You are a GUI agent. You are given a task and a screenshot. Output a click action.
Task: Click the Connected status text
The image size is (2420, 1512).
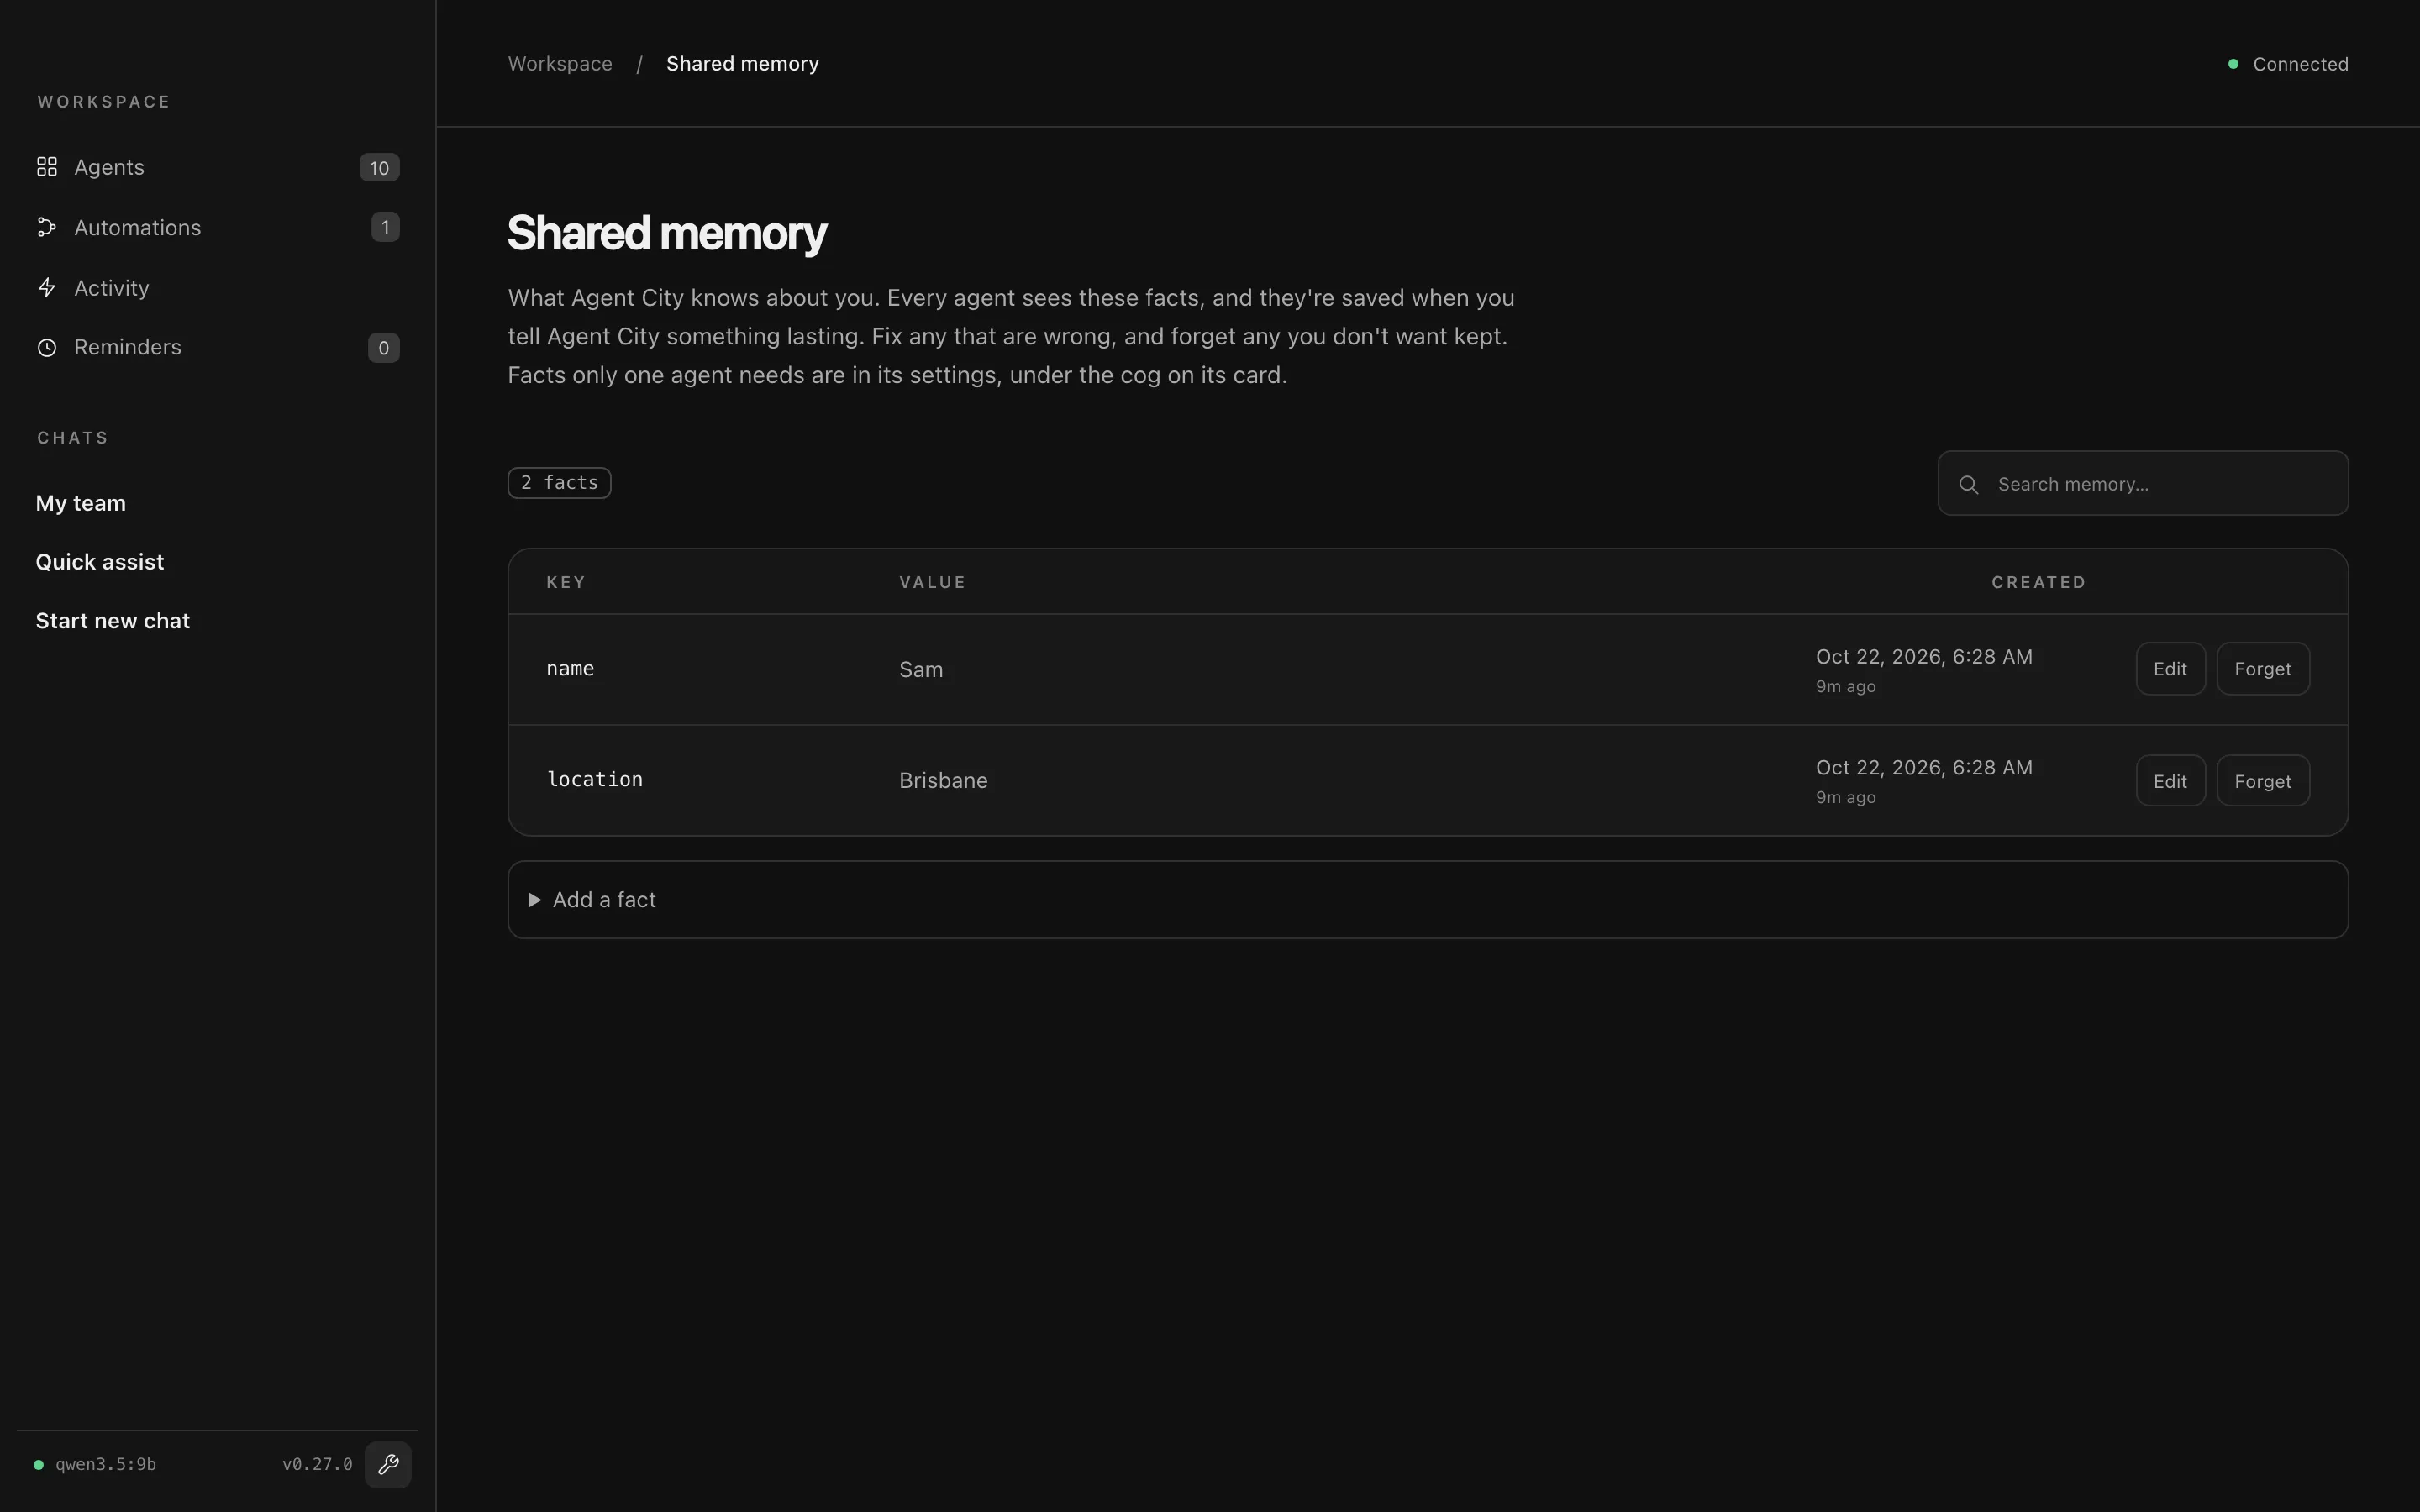coord(2300,64)
